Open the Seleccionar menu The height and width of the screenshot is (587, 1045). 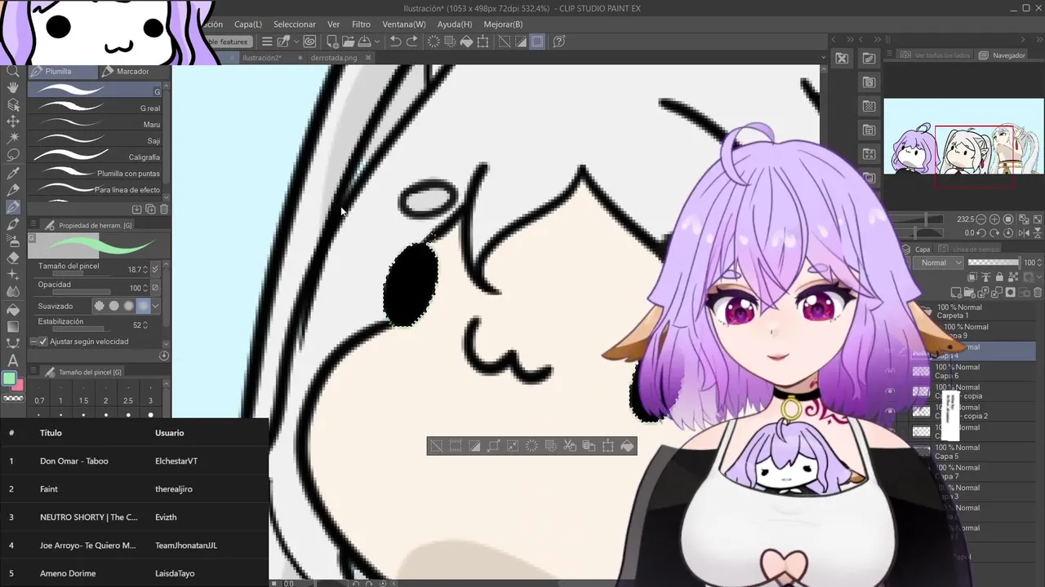pos(295,24)
